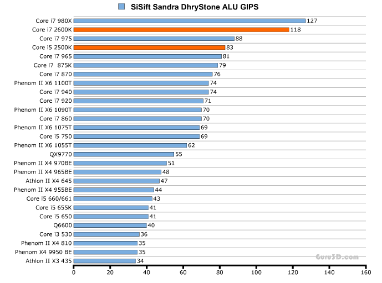Click the value 118 beside the orange bar
Viewport: 382px width, 283px height.
[296, 30]
